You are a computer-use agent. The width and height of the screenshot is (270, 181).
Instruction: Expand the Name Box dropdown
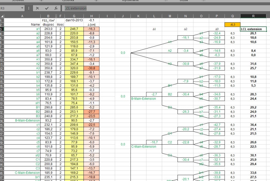(22, 8)
